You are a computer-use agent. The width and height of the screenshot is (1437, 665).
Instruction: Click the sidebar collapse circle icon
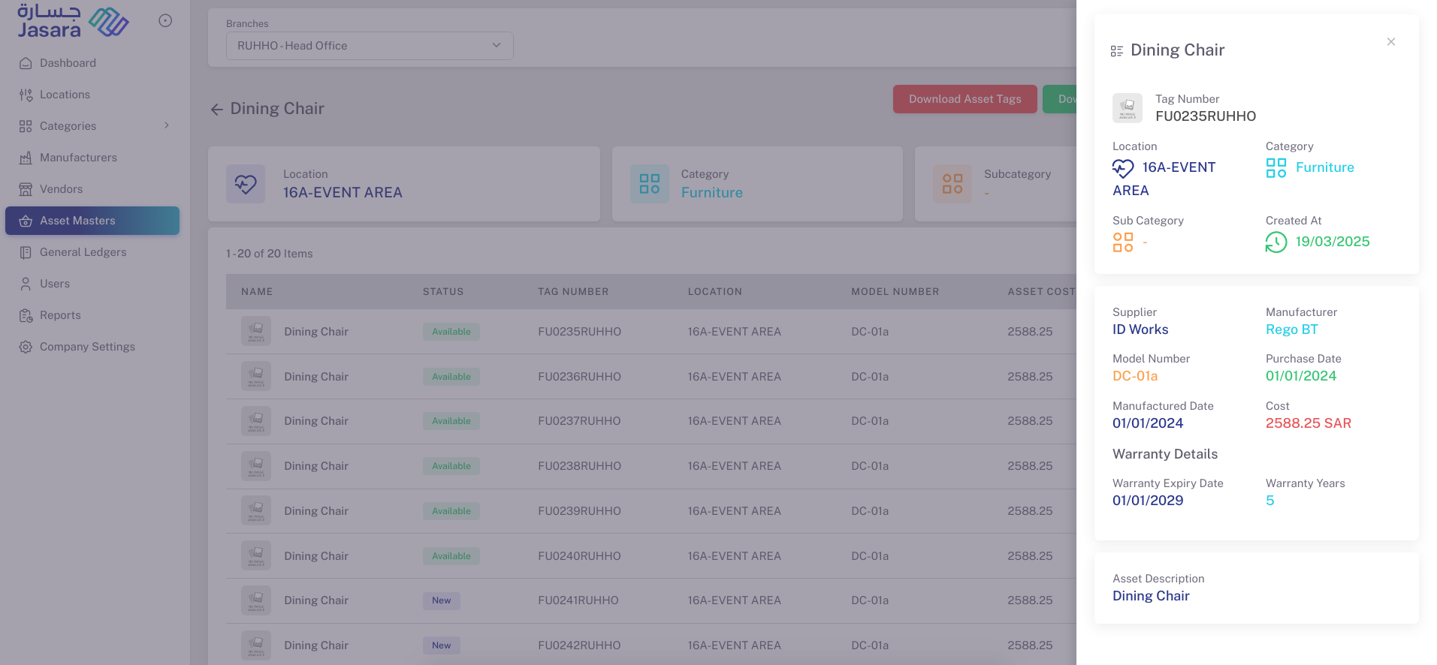(x=165, y=21)
